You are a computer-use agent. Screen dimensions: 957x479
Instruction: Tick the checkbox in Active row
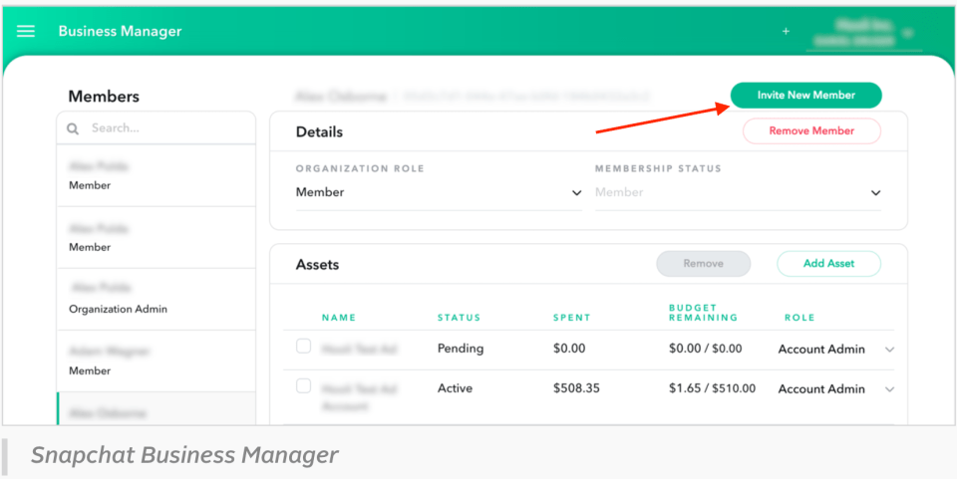click(x=303, y=386)
